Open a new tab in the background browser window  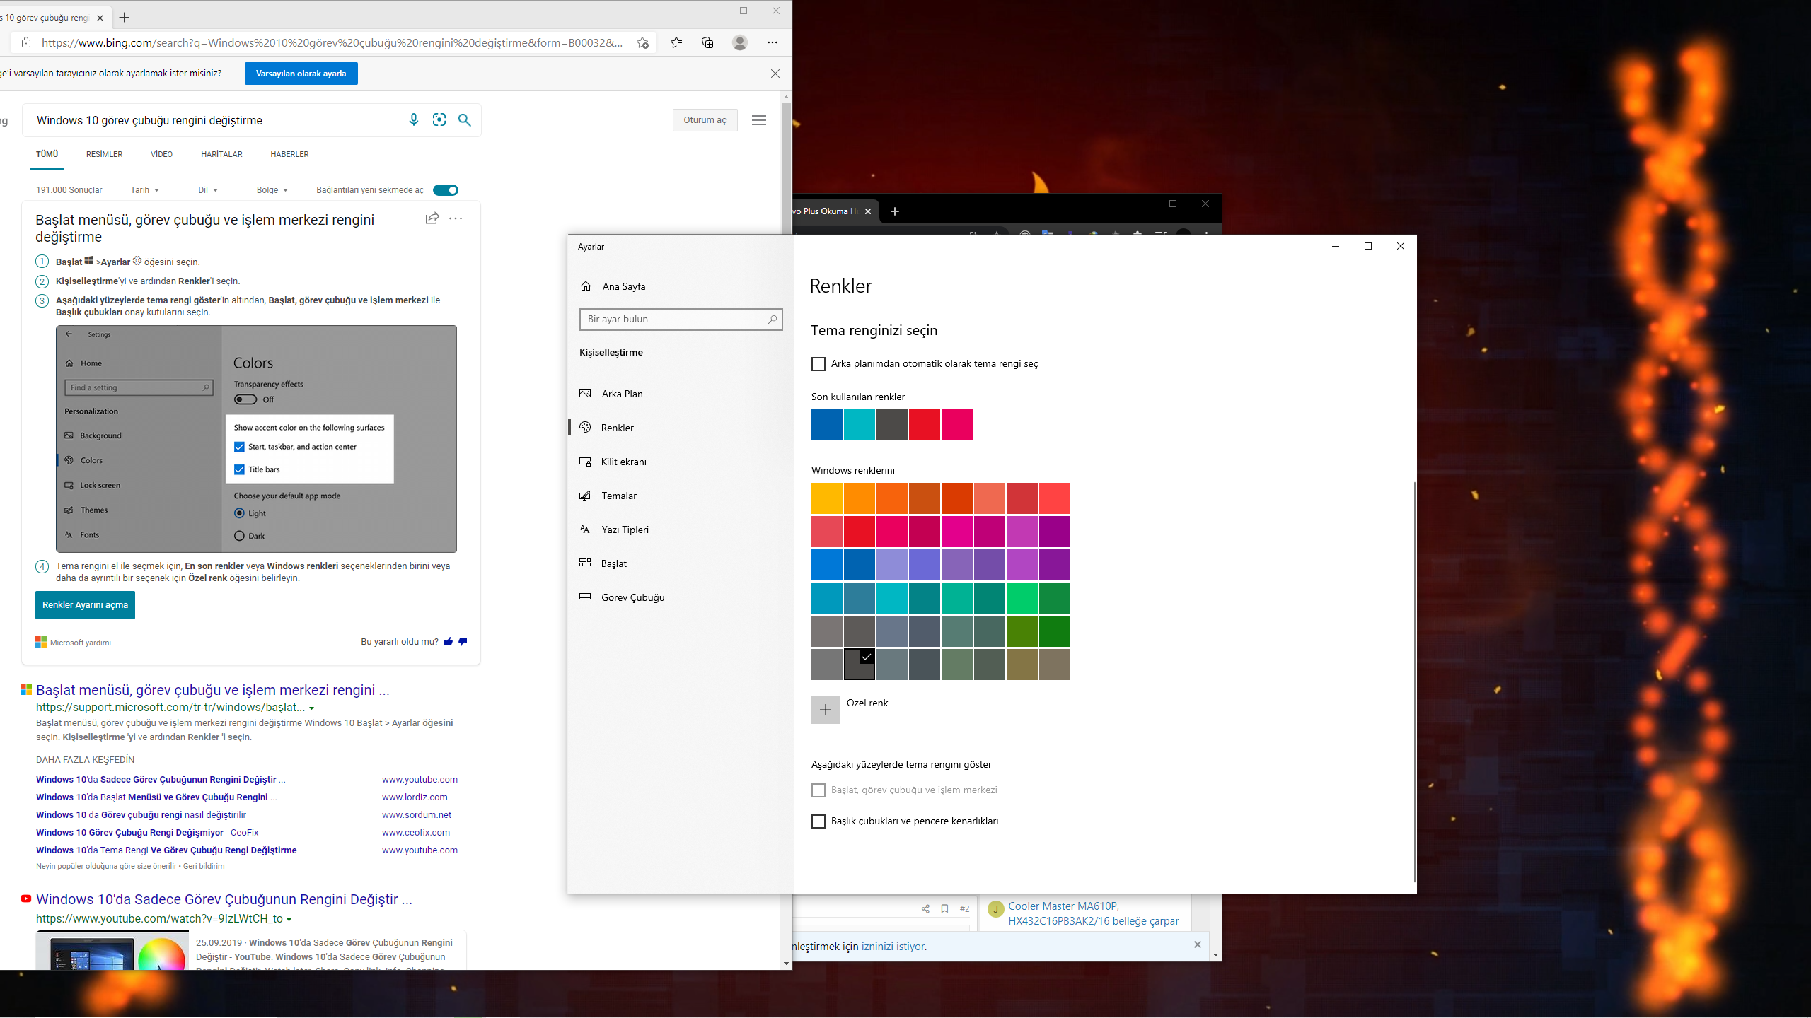coord(895,211)
